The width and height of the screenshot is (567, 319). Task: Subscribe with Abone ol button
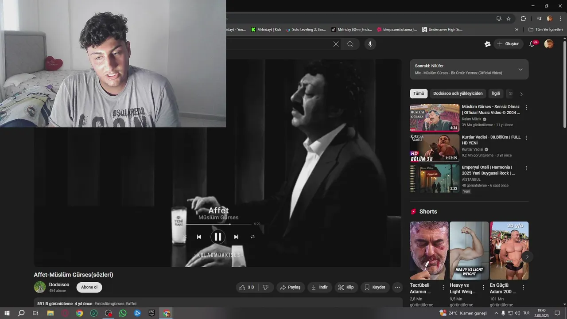tap(89, 287)
